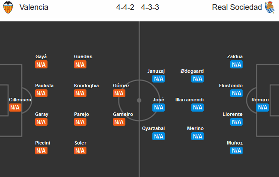The width and height of the screenshot is (279, 177).
Task: Open the Valencia team name link
Action: [x=34, y=7]
